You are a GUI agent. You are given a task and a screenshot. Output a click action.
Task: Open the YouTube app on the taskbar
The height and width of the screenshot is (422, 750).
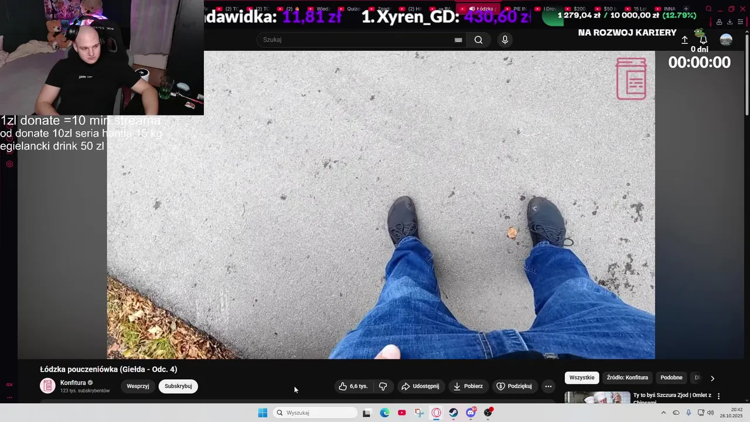pyautogui.click(x=401, y=413)
